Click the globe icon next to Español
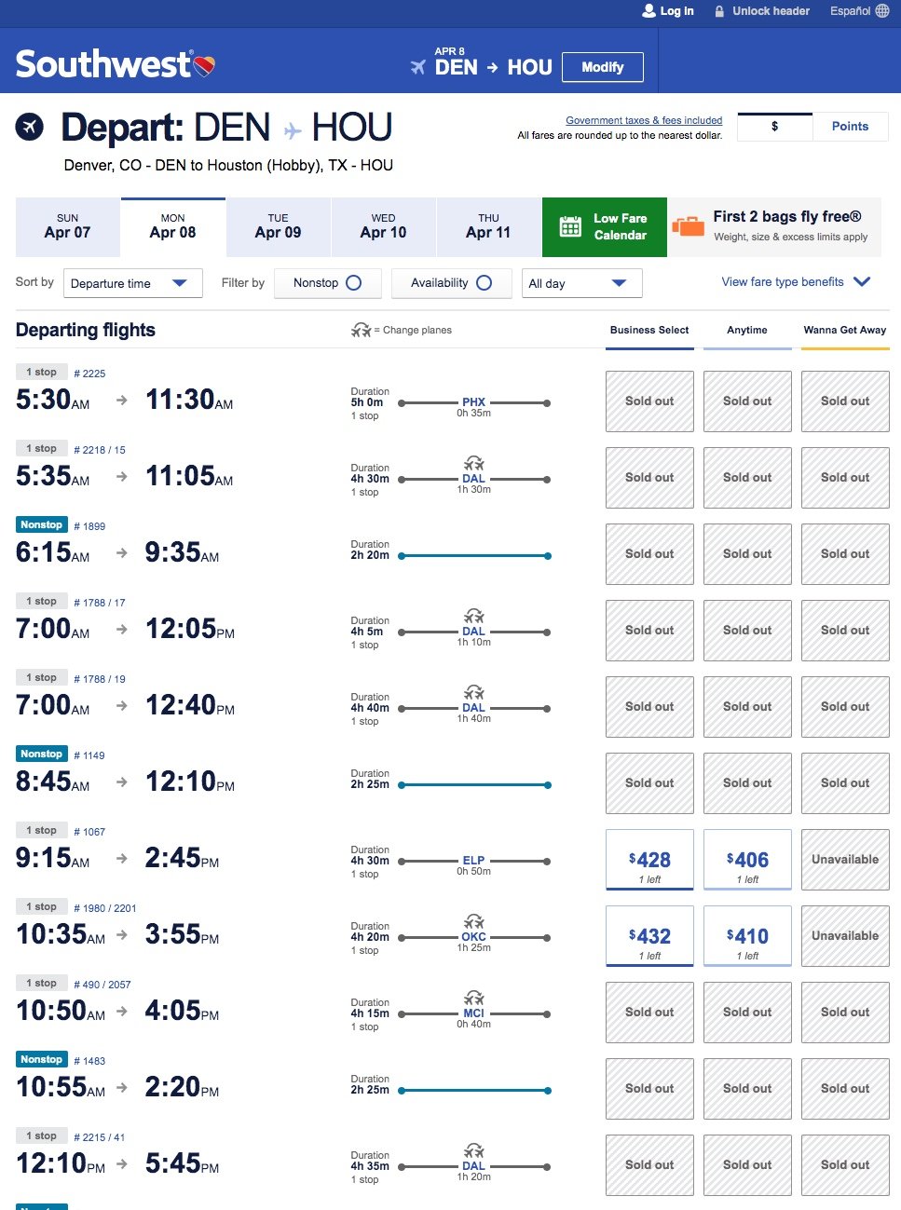Screen dimensions: 901x1210 (x=882, y=11)
